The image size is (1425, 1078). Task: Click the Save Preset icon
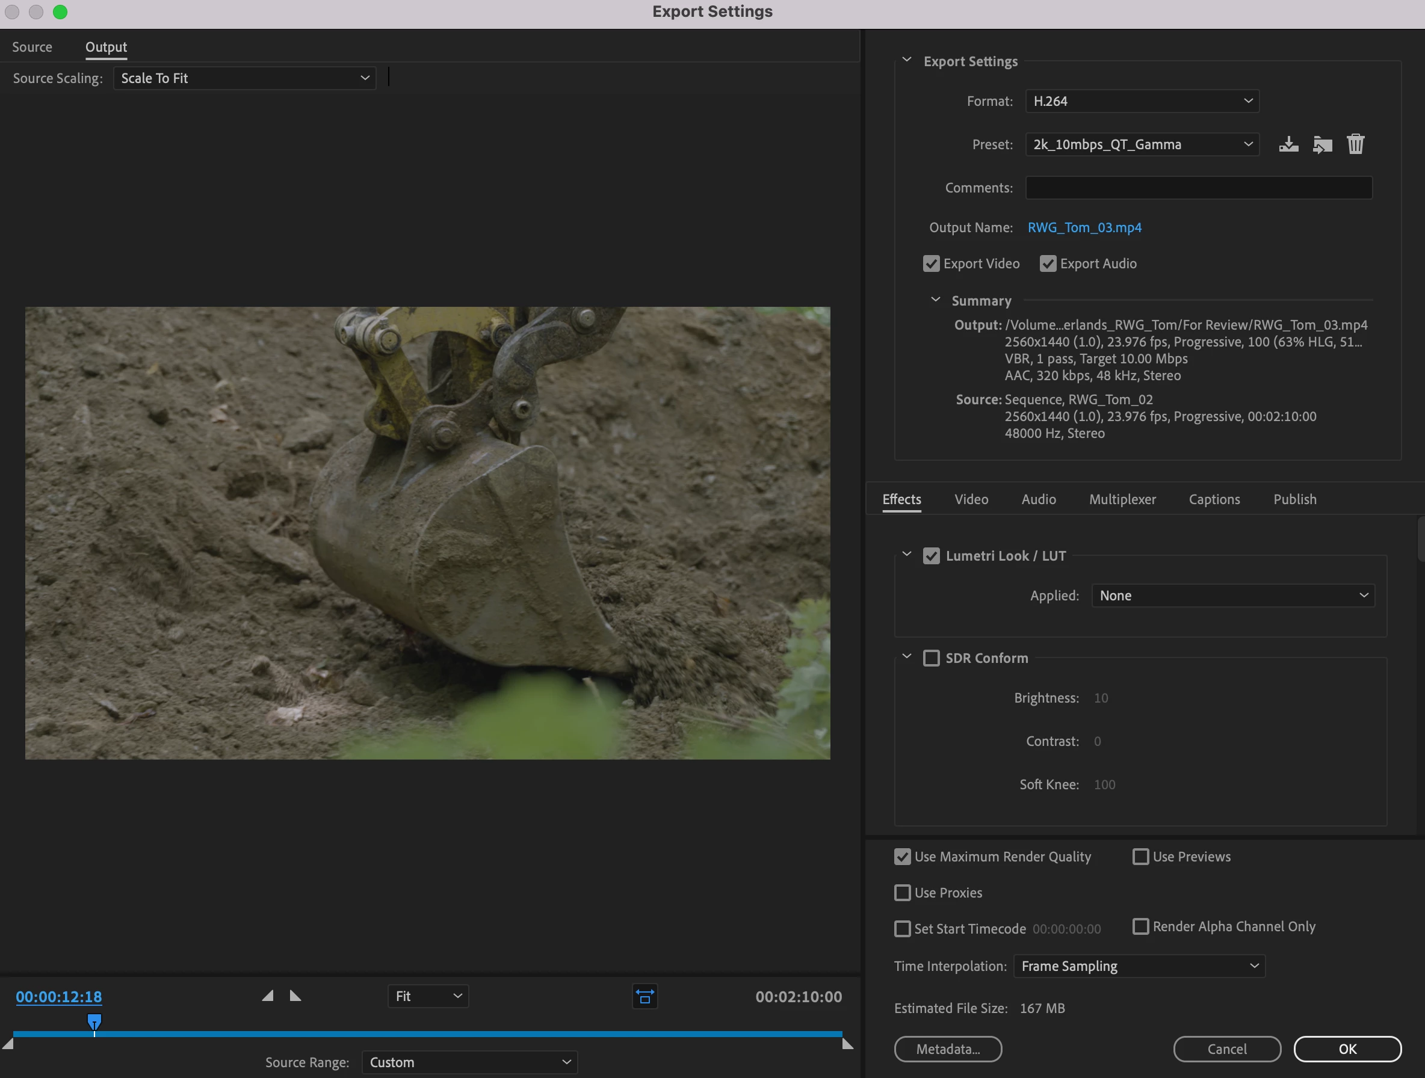[1288, 144]
